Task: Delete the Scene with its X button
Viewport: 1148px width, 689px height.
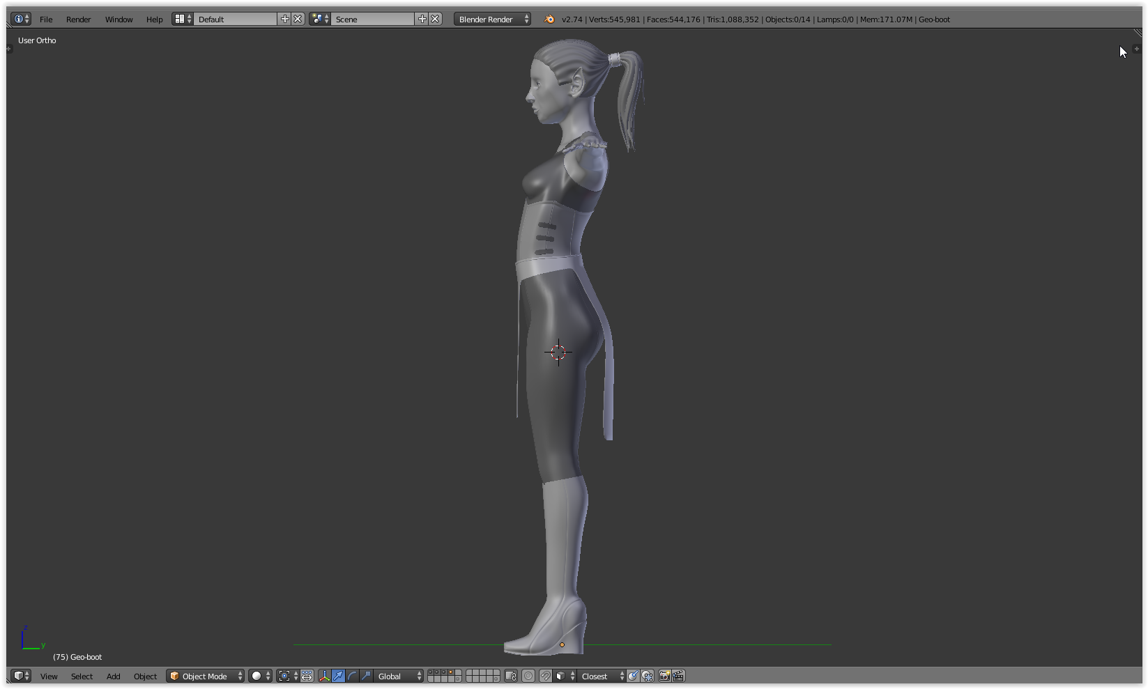Action: pyautogui.click(x=435, y=20)
